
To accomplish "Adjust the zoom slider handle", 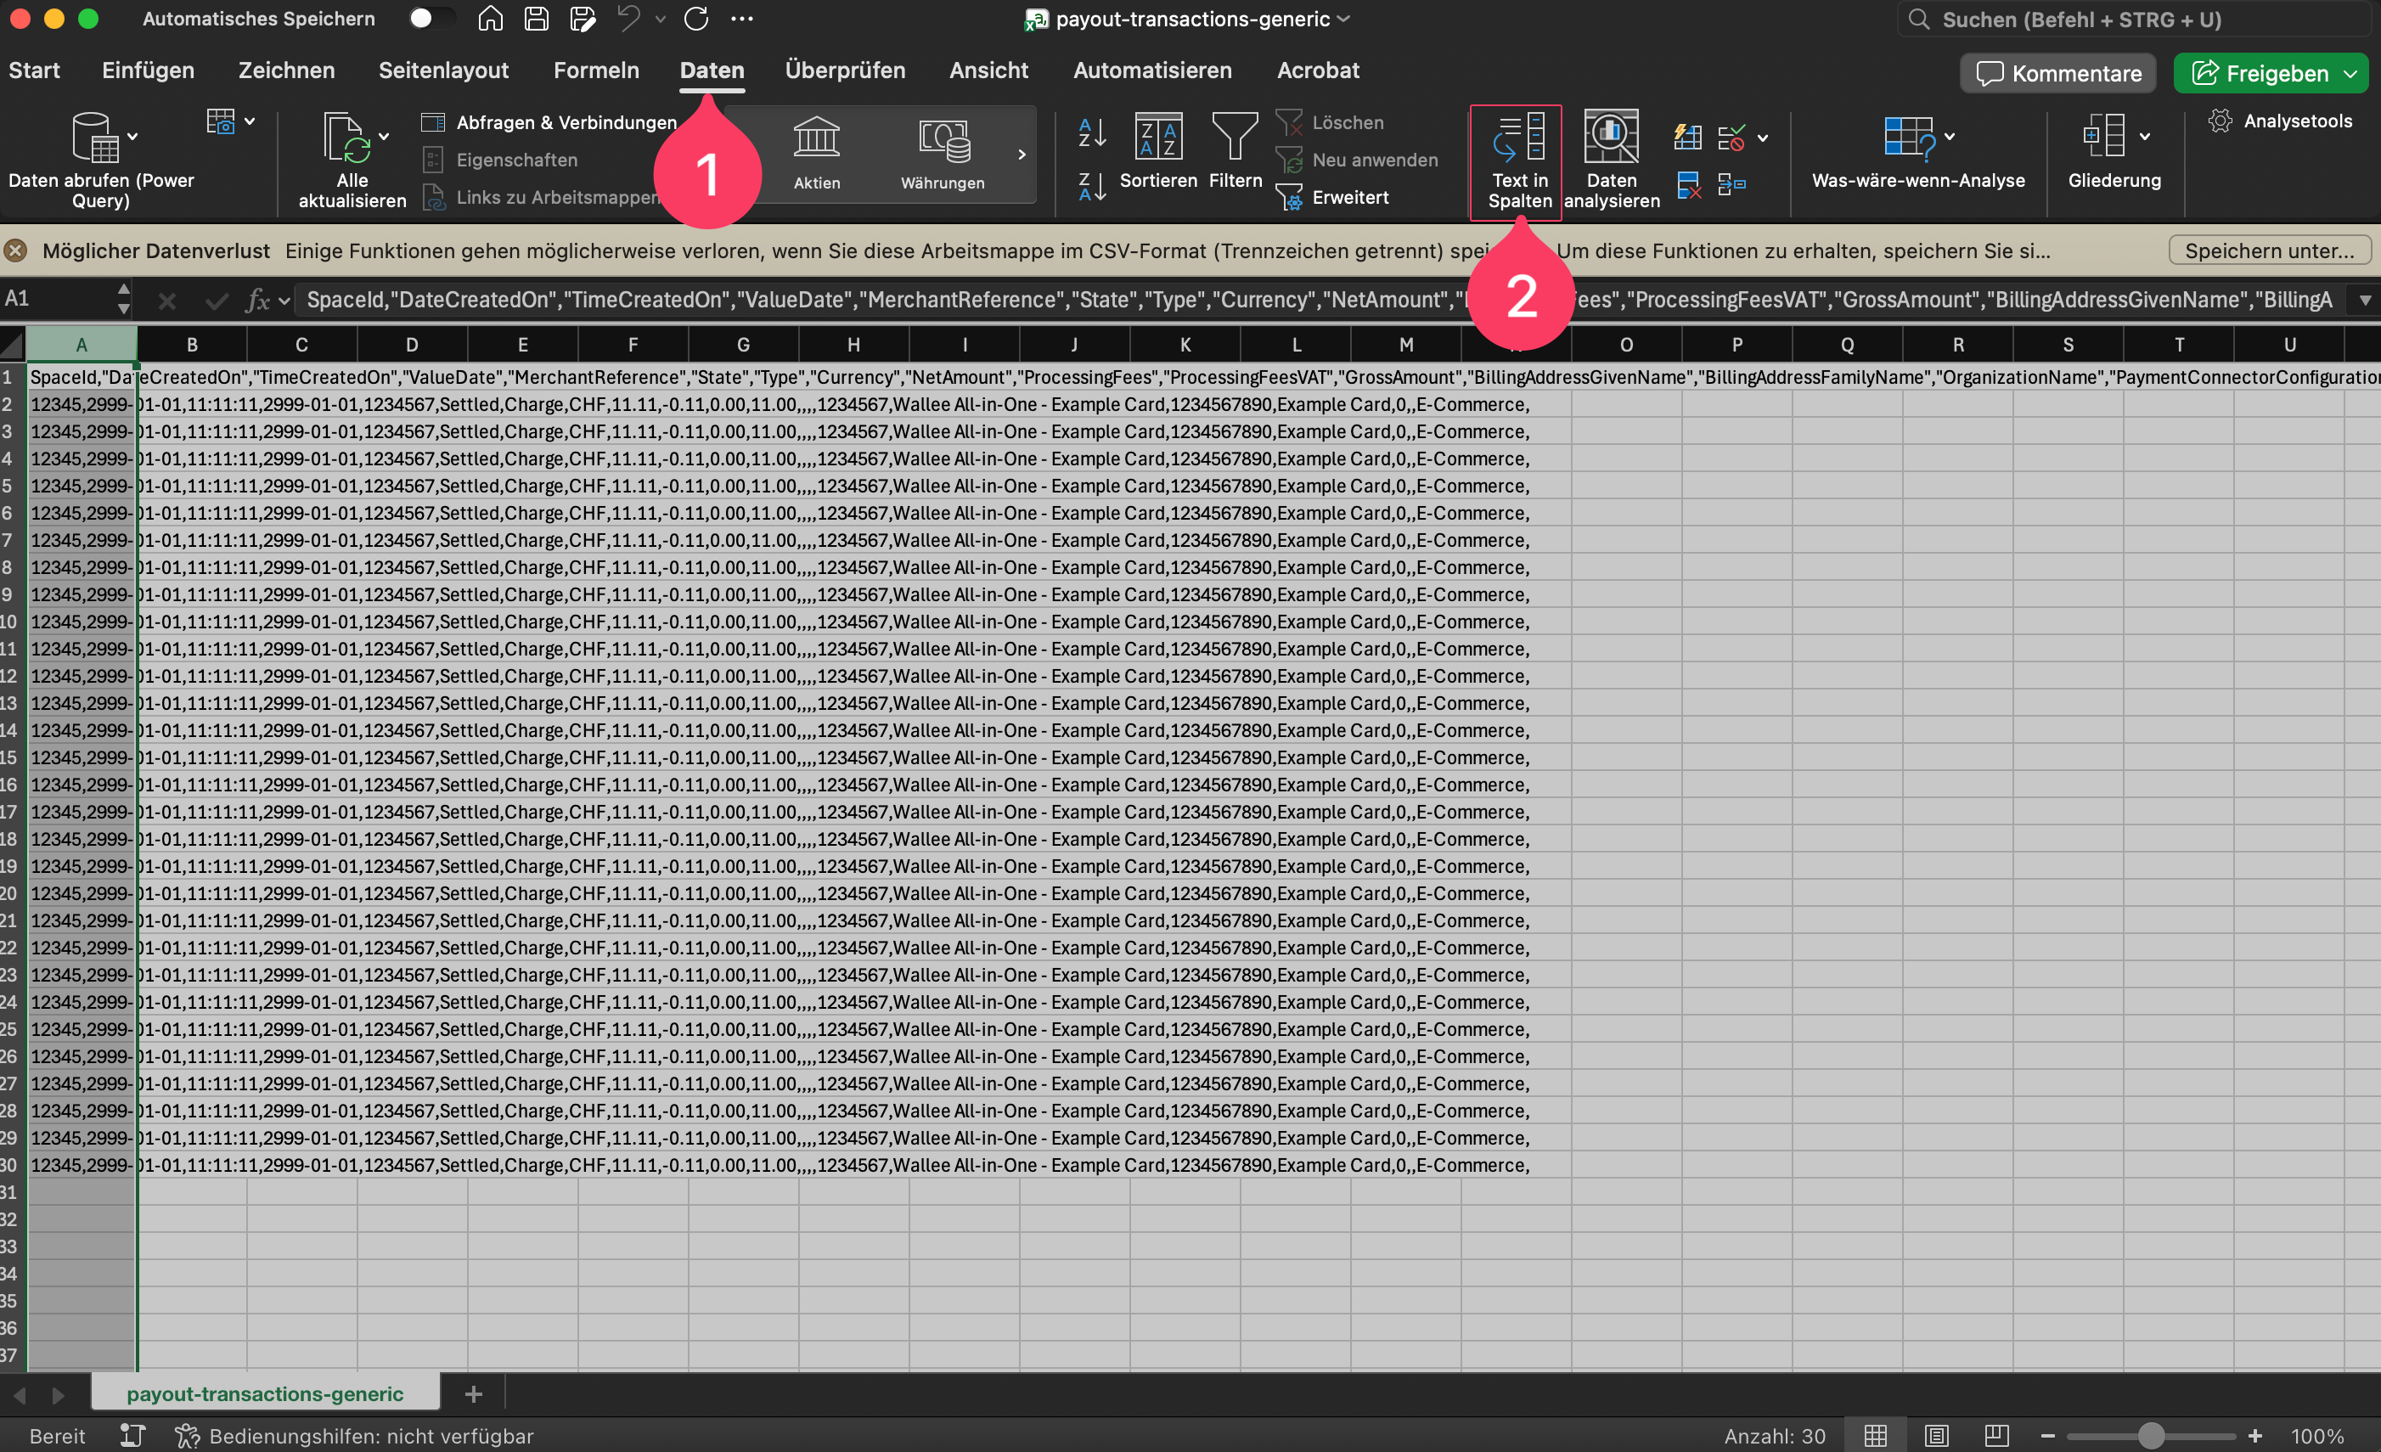I will pyautogui.click(x=2150, y=1436).
